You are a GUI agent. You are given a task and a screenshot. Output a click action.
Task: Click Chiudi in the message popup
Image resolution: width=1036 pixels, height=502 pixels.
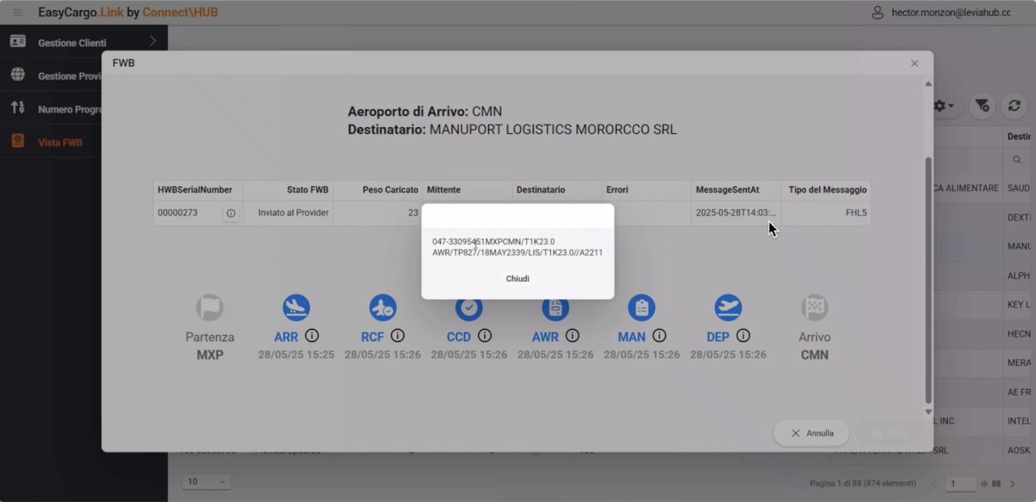tap(517, 279)
